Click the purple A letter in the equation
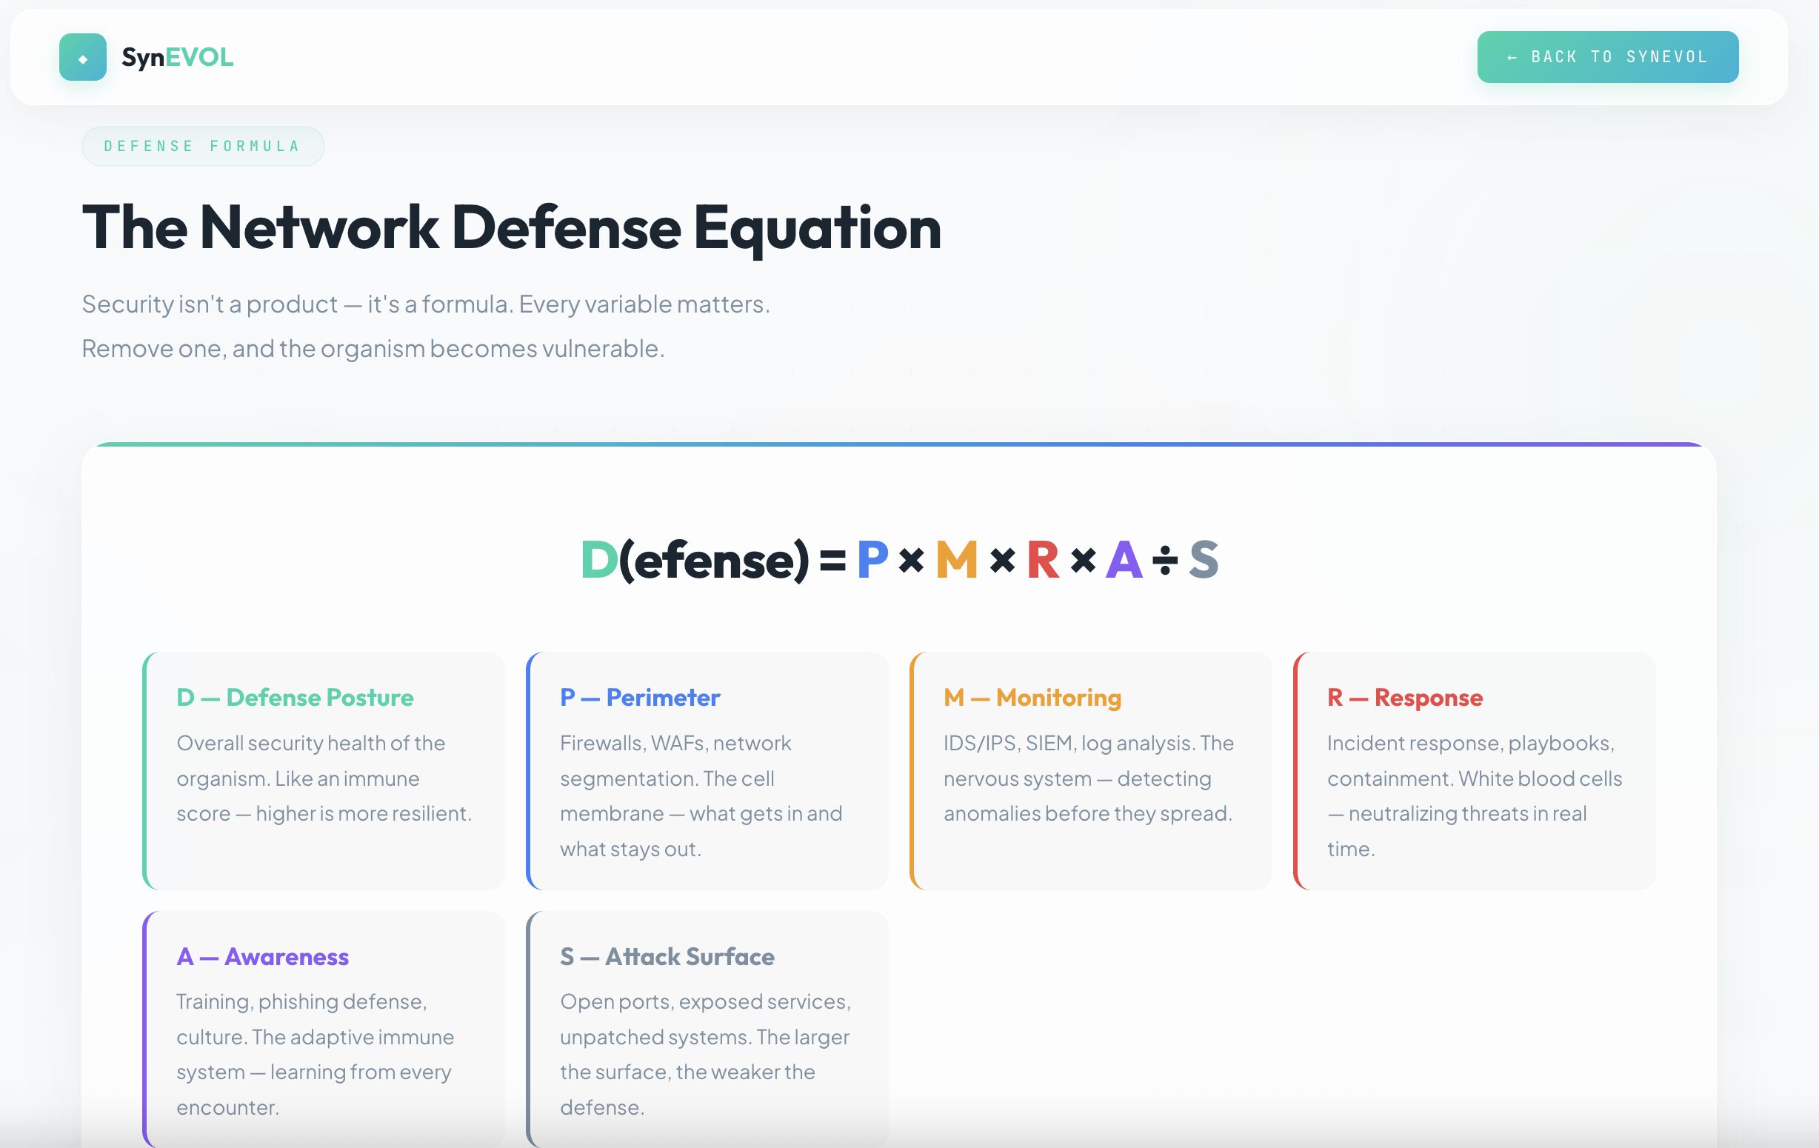This screenshot has width=1819, height=1148. 1124,561
